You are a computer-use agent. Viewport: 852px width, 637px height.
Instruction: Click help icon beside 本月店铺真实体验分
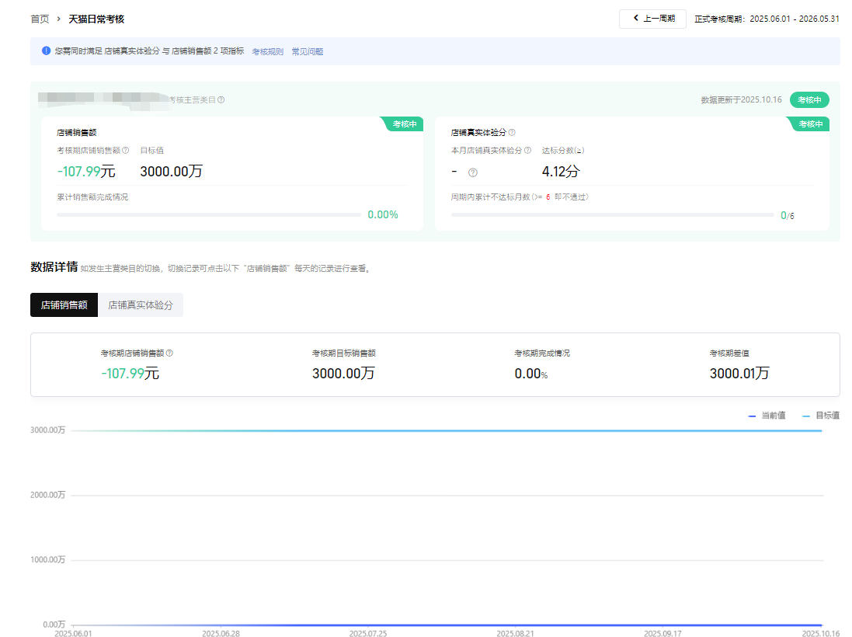tap(527, 151)
